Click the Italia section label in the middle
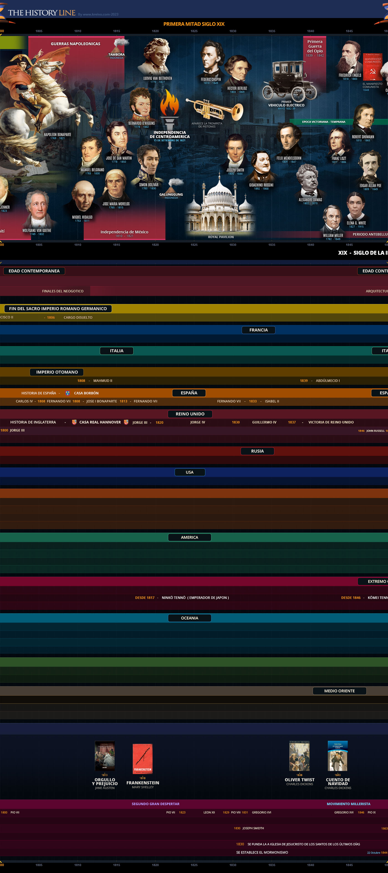 coord(117,351)
